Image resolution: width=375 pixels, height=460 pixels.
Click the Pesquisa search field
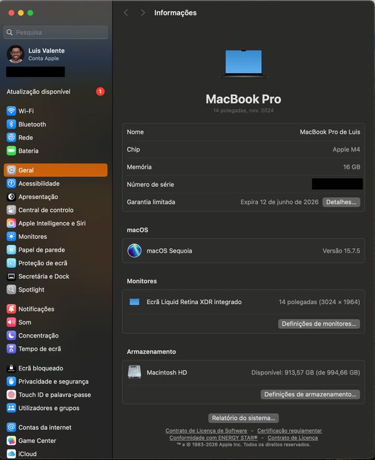(x=56, y=32)
